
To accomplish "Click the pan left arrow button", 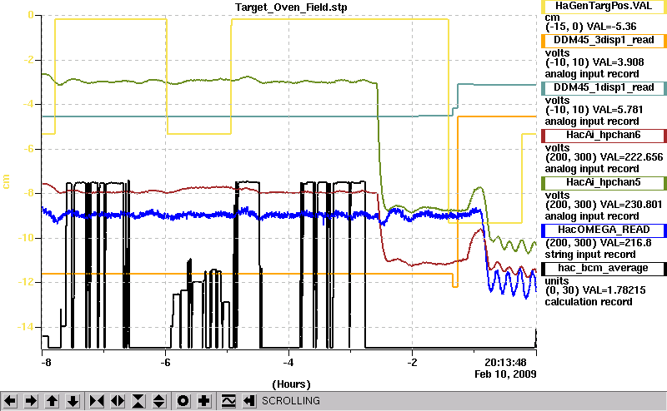I will [10, 401].
